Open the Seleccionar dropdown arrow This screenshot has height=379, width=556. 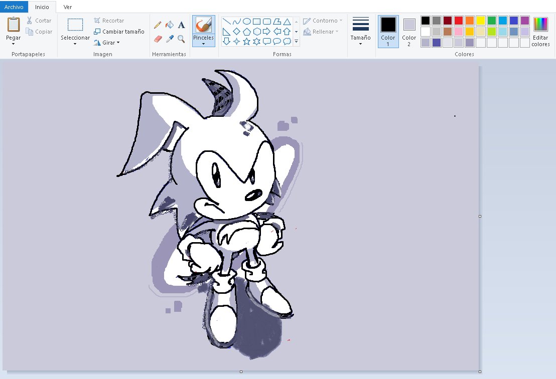click(75, 44)
